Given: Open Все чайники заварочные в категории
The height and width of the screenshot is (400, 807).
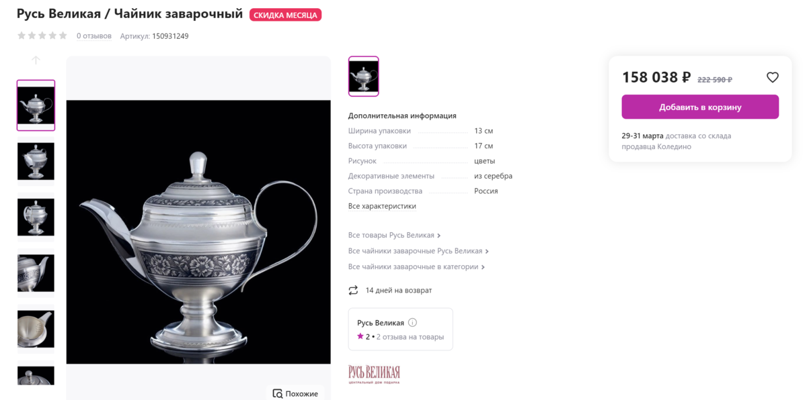Looking at the screenshot, I should pyautogui.click(x=416, y=266).
